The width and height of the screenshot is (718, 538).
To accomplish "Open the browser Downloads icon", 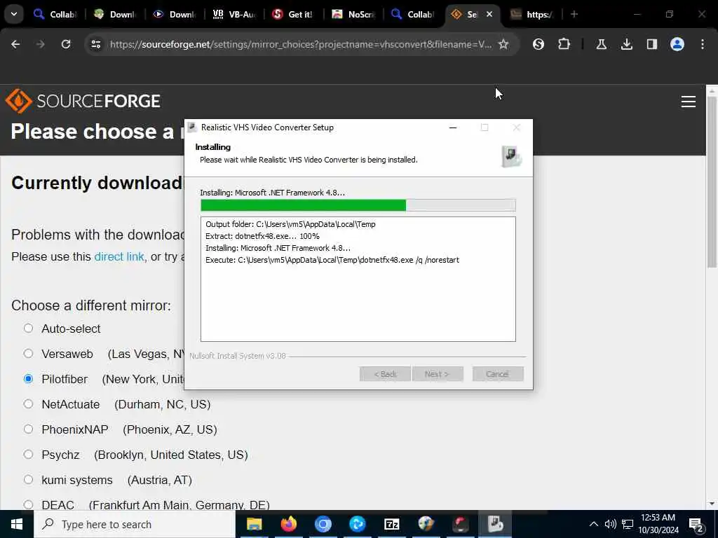I will (626, 44).
